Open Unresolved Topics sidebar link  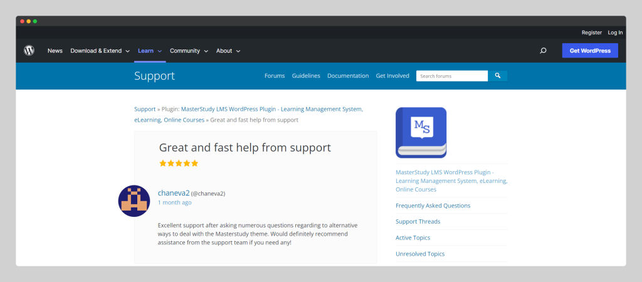(x=420, y=254)
